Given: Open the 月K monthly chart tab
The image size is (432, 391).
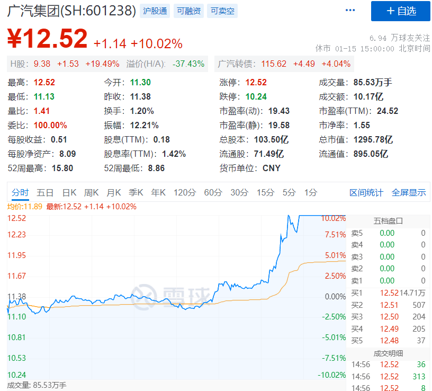Looking at the screenshot, I should pyautogui.click(x=113, y=193).
